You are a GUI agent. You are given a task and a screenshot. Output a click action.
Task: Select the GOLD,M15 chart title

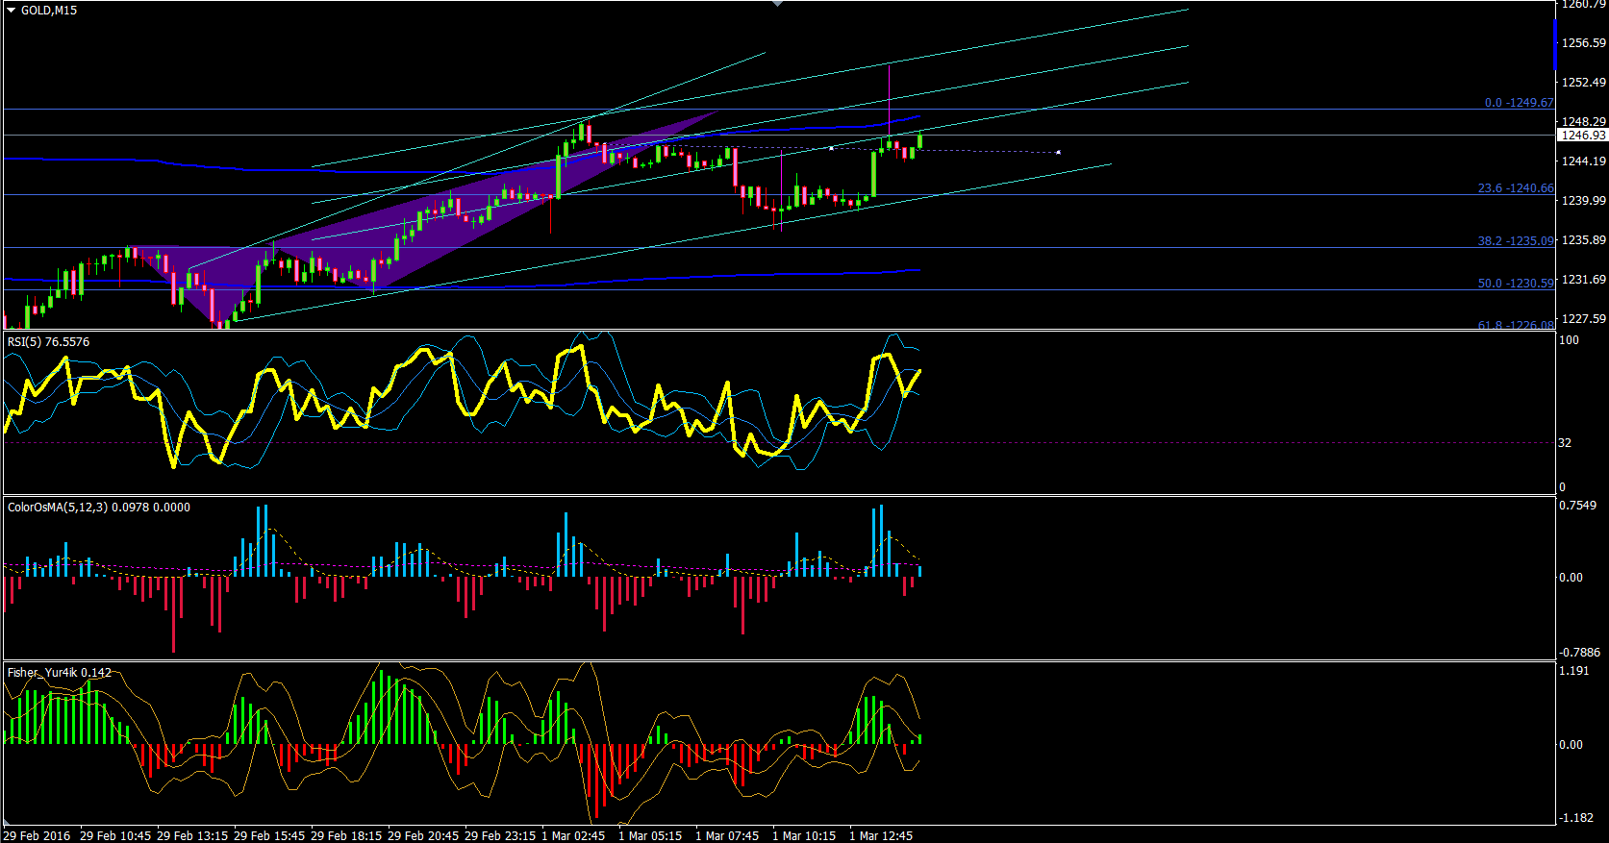(49, 10)
